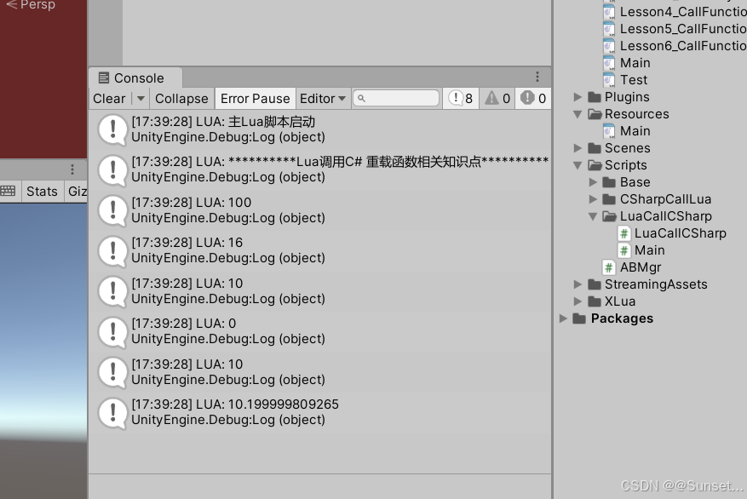Click the CSharpCallLua folder icon
The image size is (747, 499).
tap(609, 199)
